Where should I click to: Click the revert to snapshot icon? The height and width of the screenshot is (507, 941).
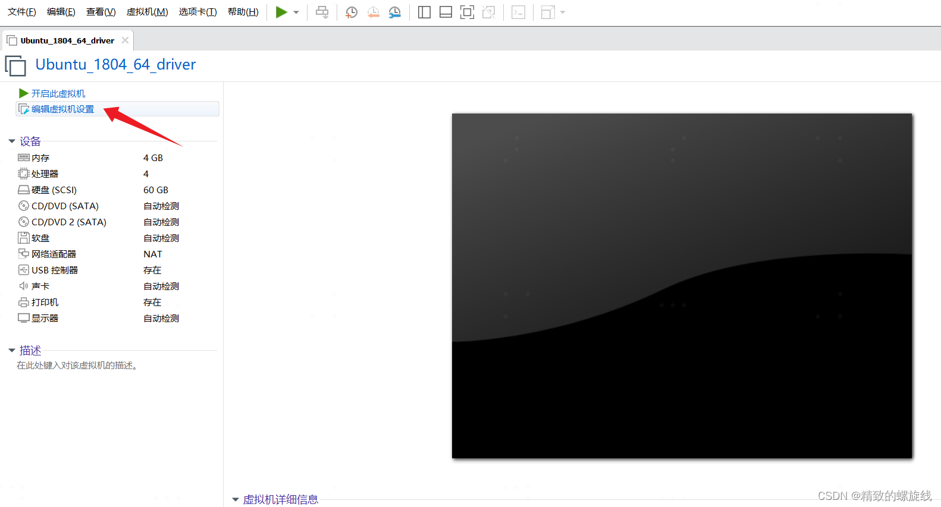(x=373, y=12)
